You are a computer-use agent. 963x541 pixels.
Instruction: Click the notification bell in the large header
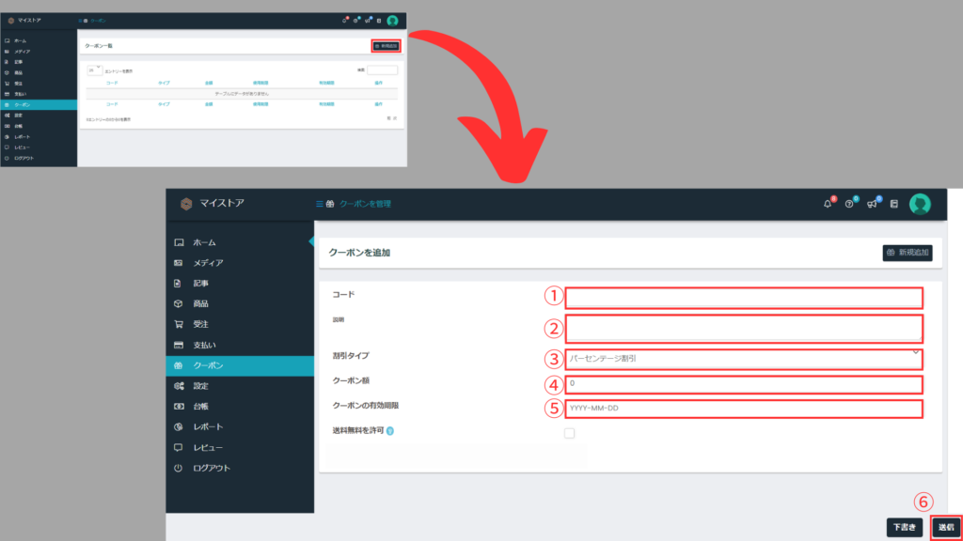pos(829,204)
